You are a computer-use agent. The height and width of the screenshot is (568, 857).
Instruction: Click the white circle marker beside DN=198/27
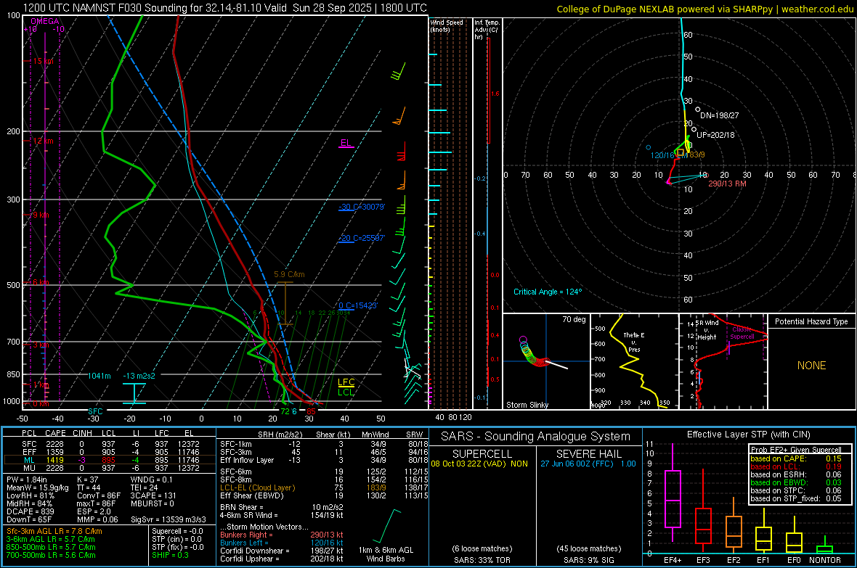697,110
